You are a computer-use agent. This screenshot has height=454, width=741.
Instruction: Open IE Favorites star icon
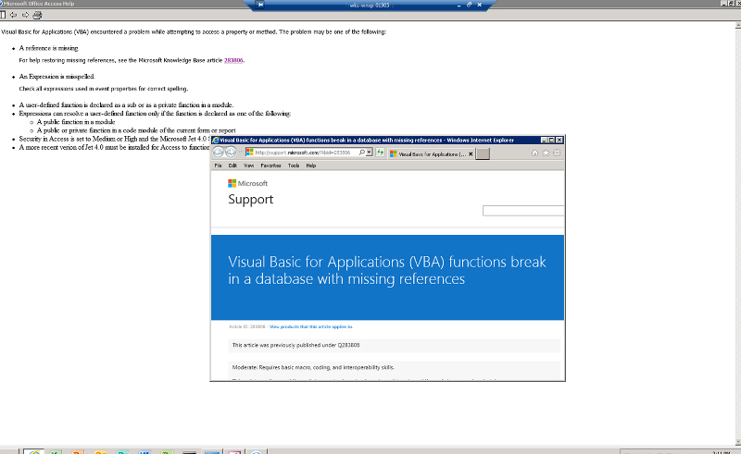click(x=546, y=153)
